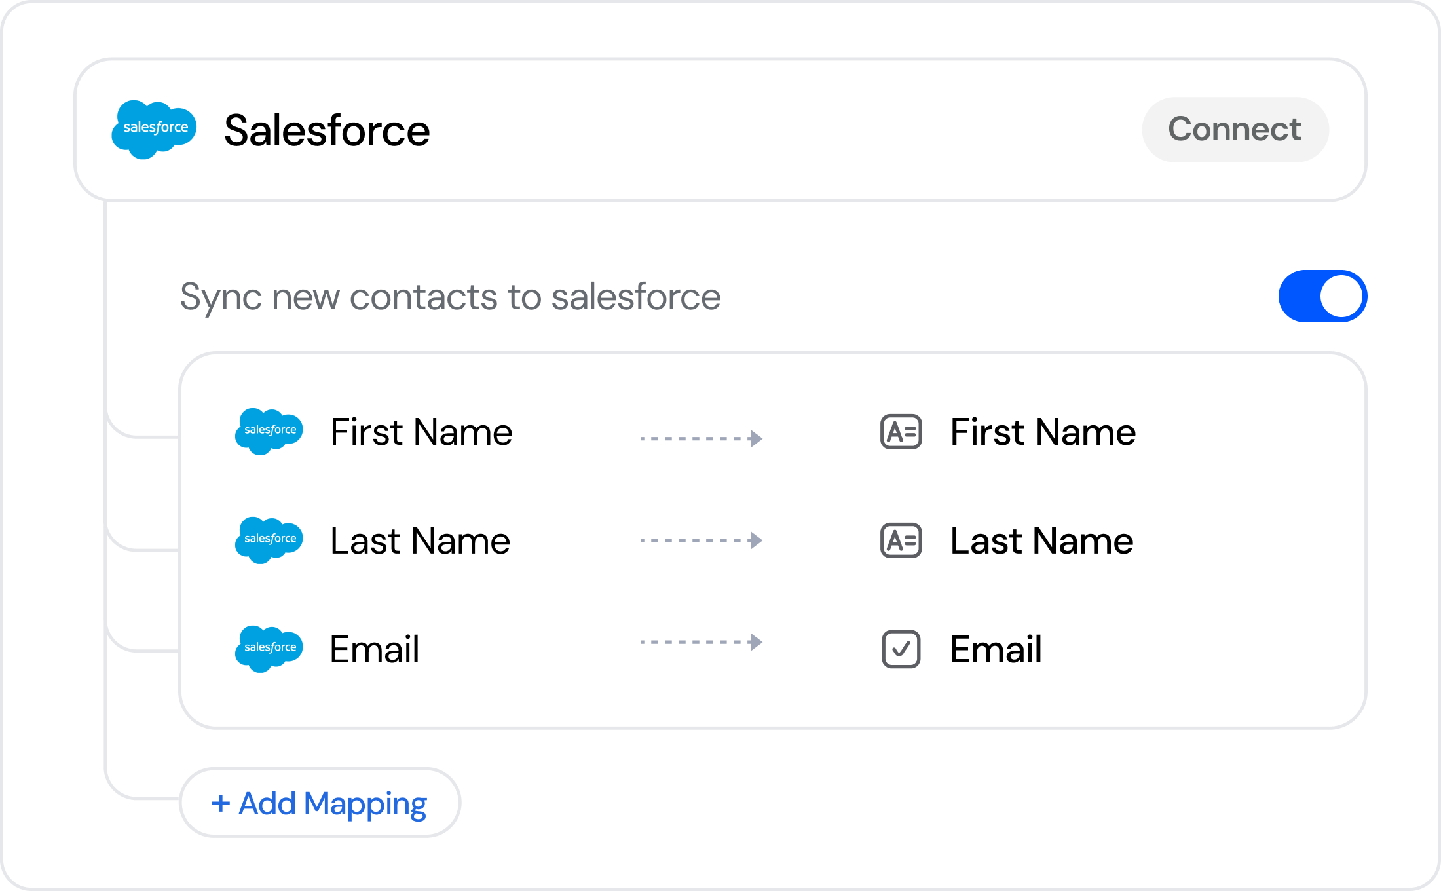Select the source First Name field
Viewport: 1441px width, 891px height.
click(x=421, y=432)
